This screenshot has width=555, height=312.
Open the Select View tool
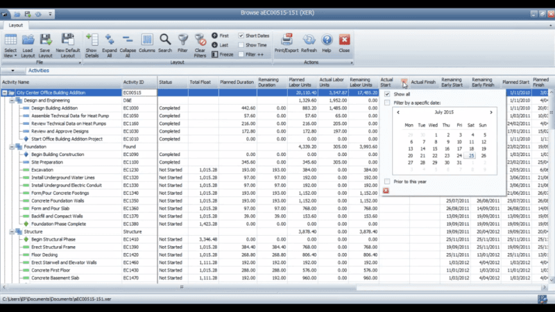tap(10, 46)
